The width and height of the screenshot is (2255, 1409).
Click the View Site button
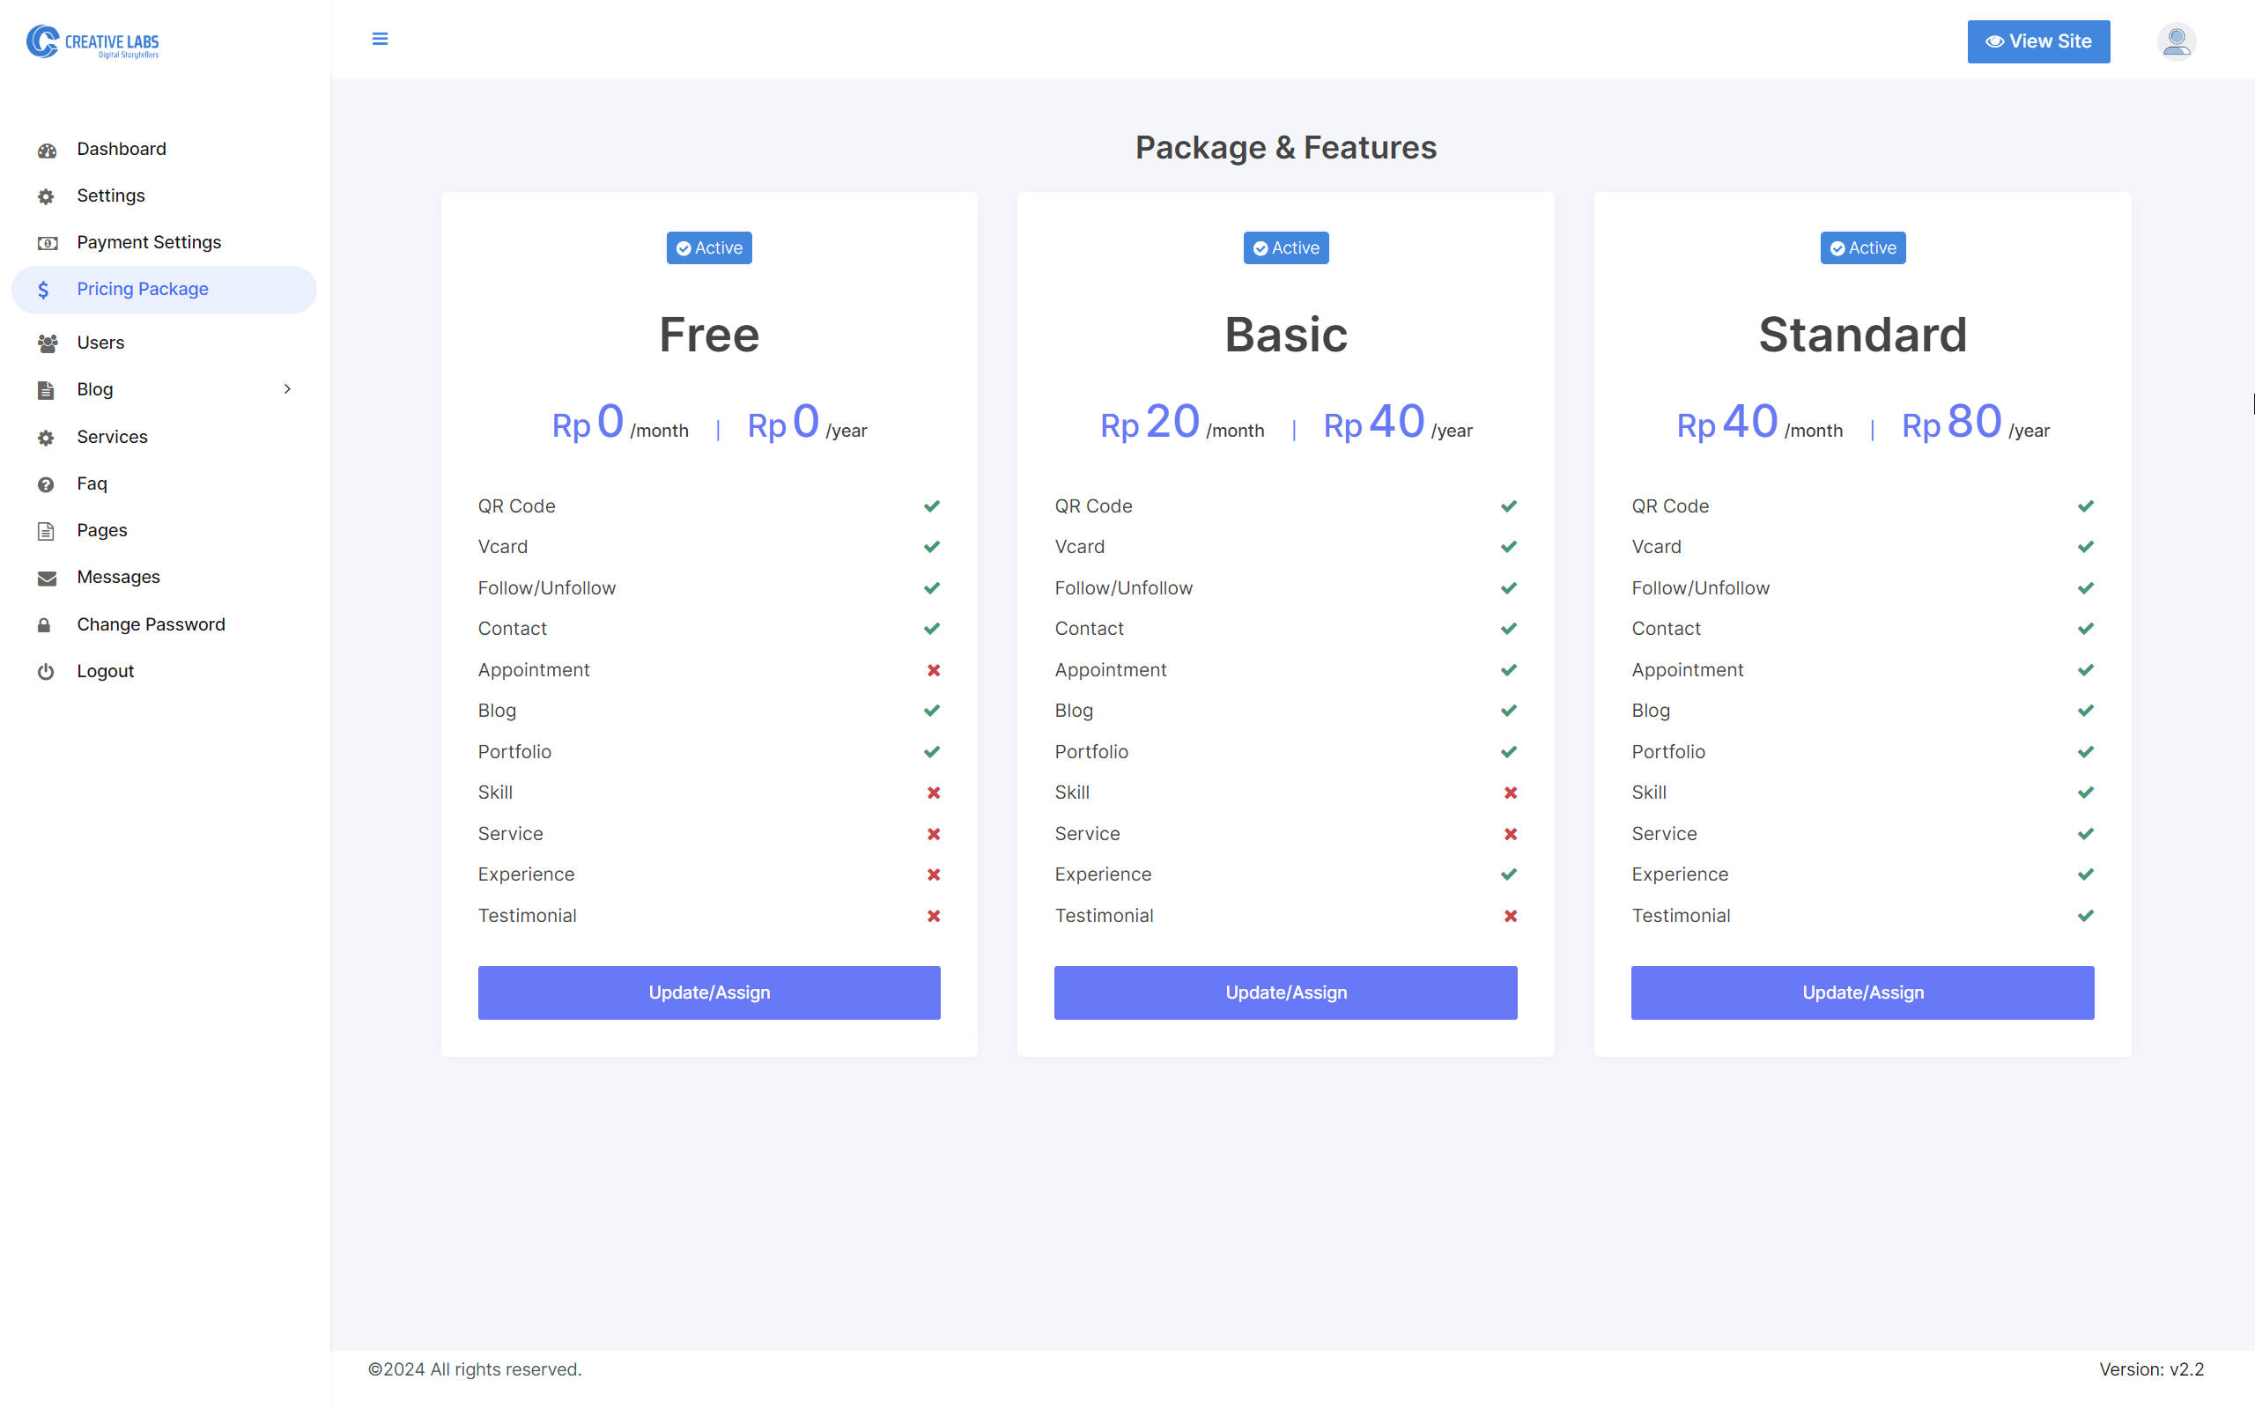(x=2039, y=41)
